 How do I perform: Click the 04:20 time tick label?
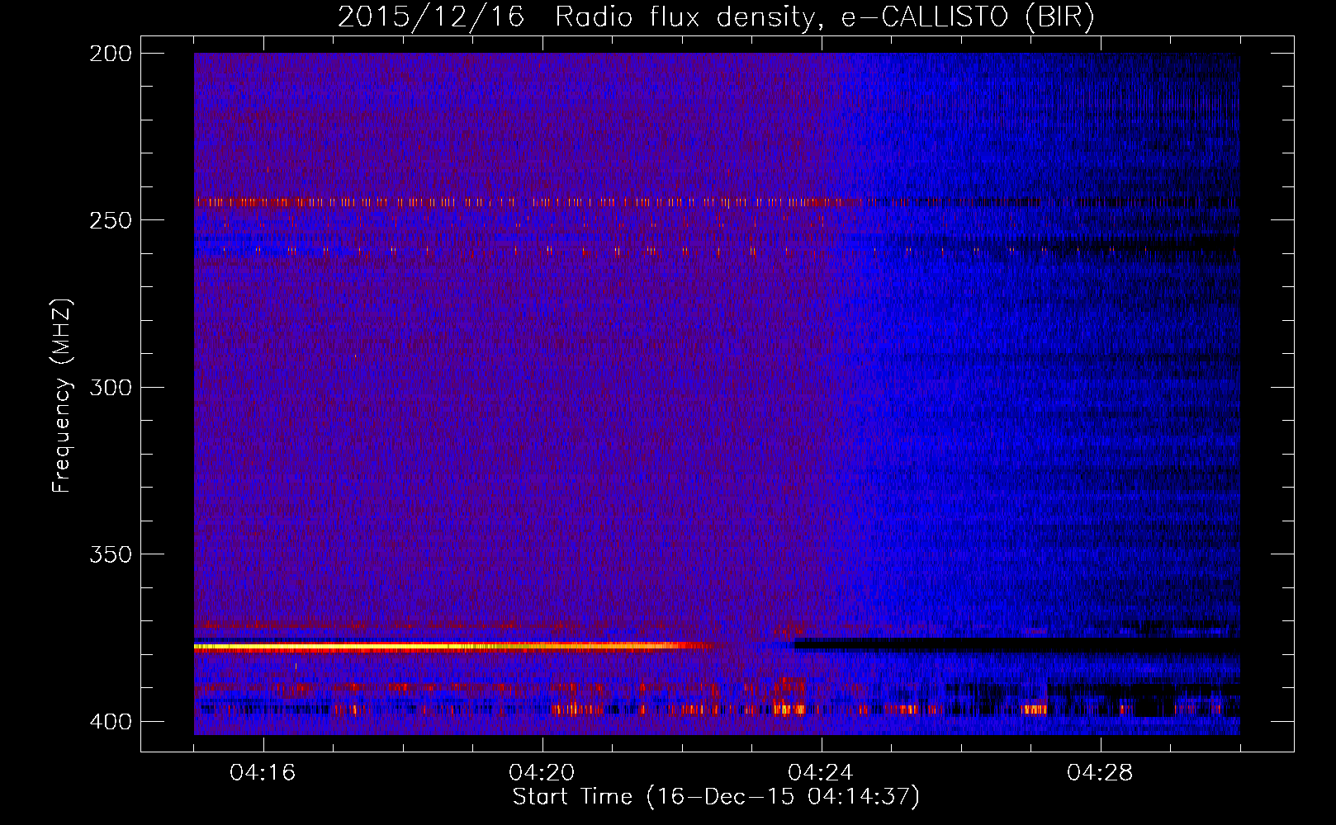pos(542,773)
